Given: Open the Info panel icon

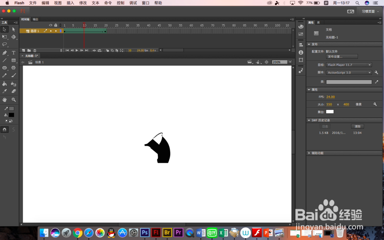Looking at the screenshot, I should coord(301,52).
